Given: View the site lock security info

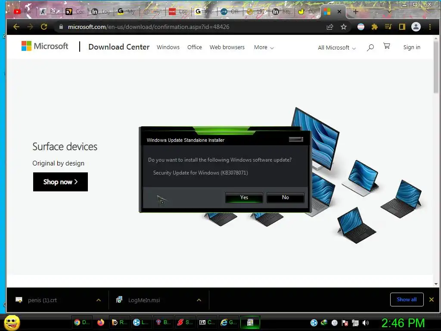Looking at the screenshot, I should [61, 27].
